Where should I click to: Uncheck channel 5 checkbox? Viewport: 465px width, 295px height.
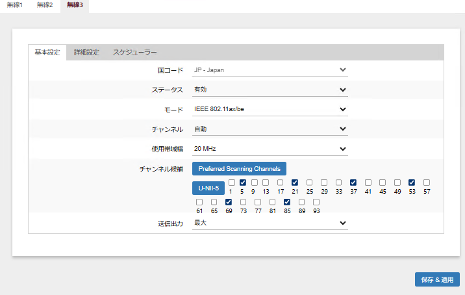click(x=243, y=183)
